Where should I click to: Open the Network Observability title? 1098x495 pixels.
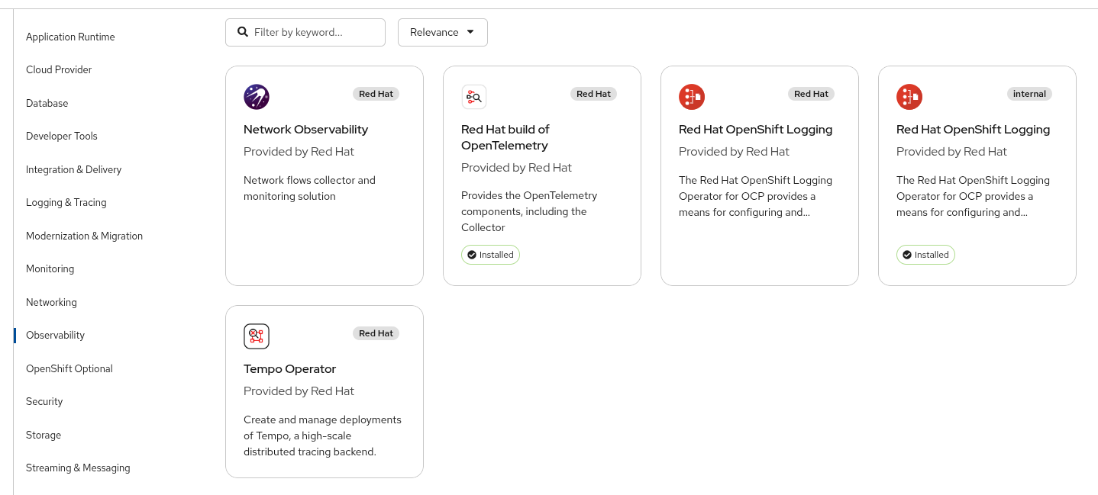(305, 129)
